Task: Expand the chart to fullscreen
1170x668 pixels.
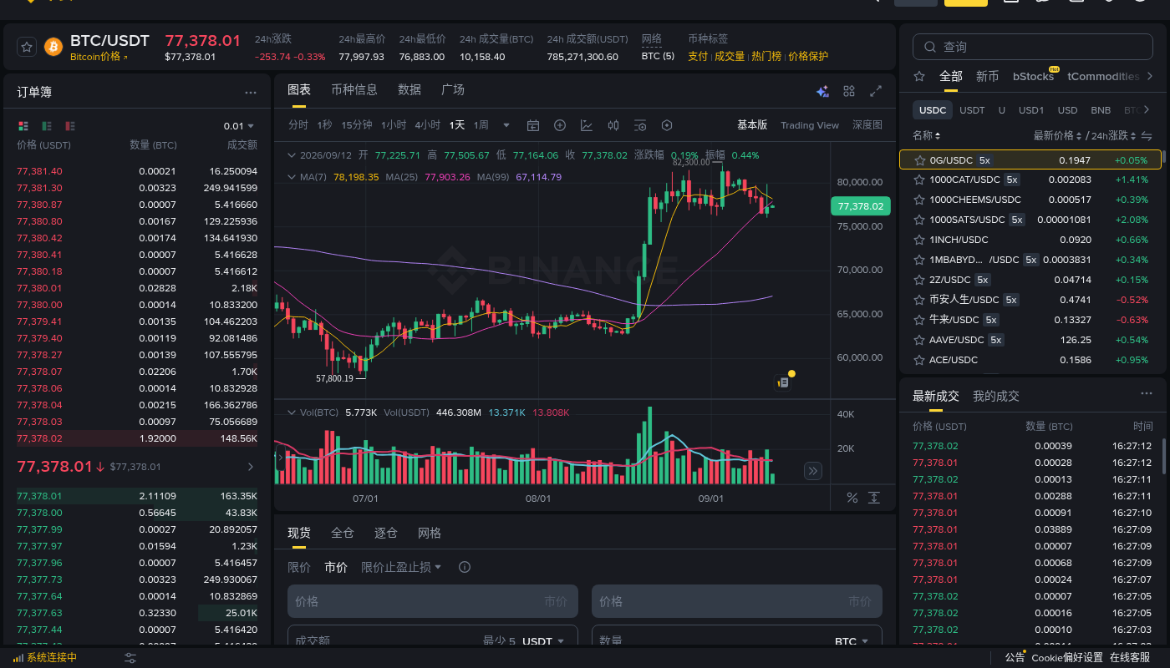Action: (x=876, y=91)
